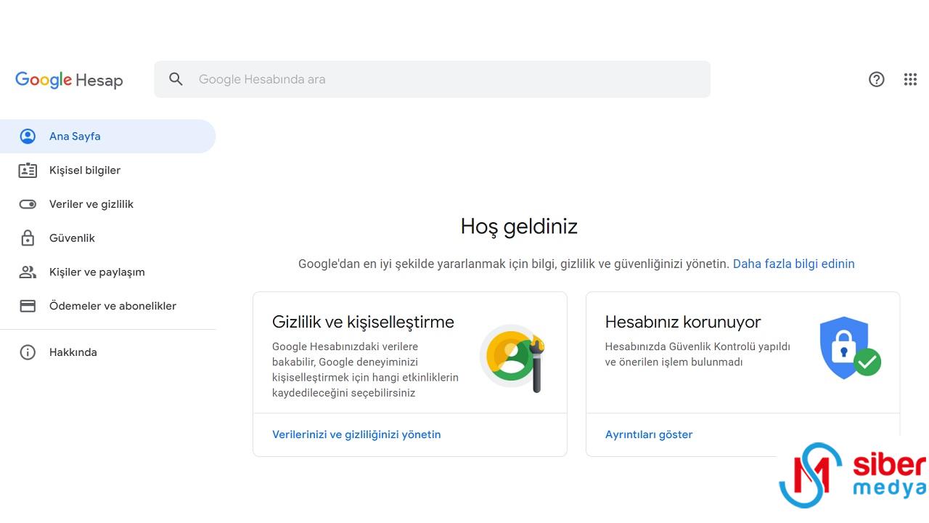Open Kişisel bilgiler in the sidebar
Viewport: 929px width, 523px height.
coord(107,170)
